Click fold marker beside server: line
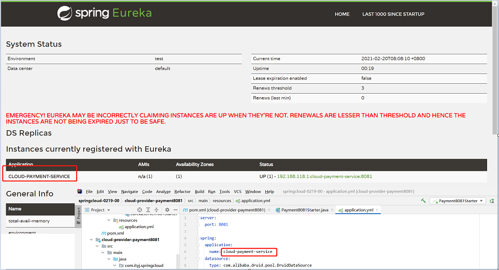 (x=198, y=218)
